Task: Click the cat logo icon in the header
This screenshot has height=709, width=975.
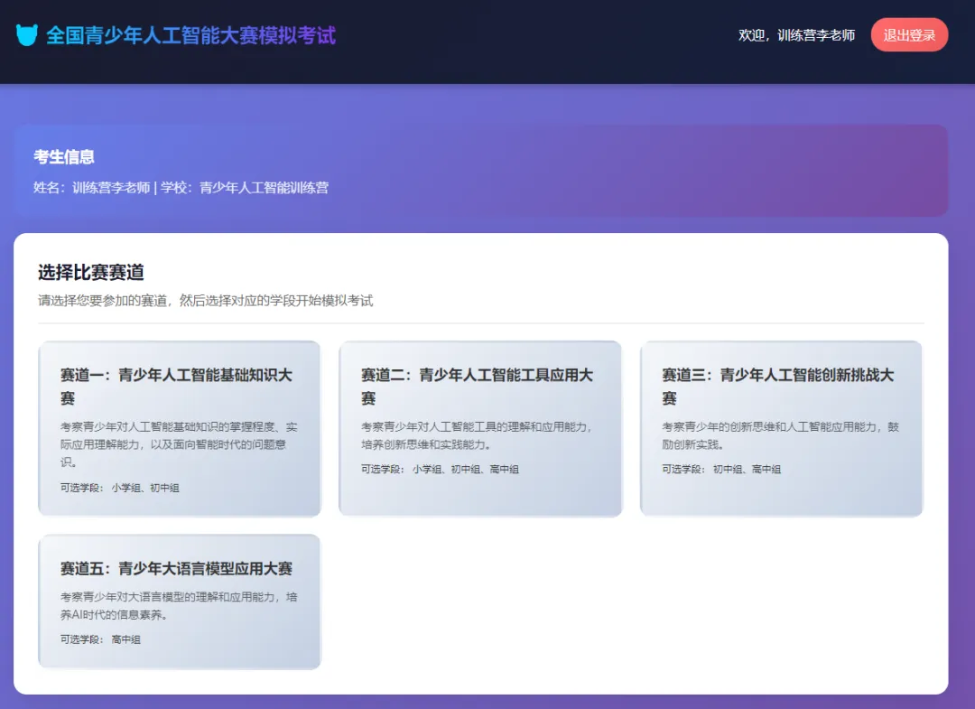Action: point(28,35)
